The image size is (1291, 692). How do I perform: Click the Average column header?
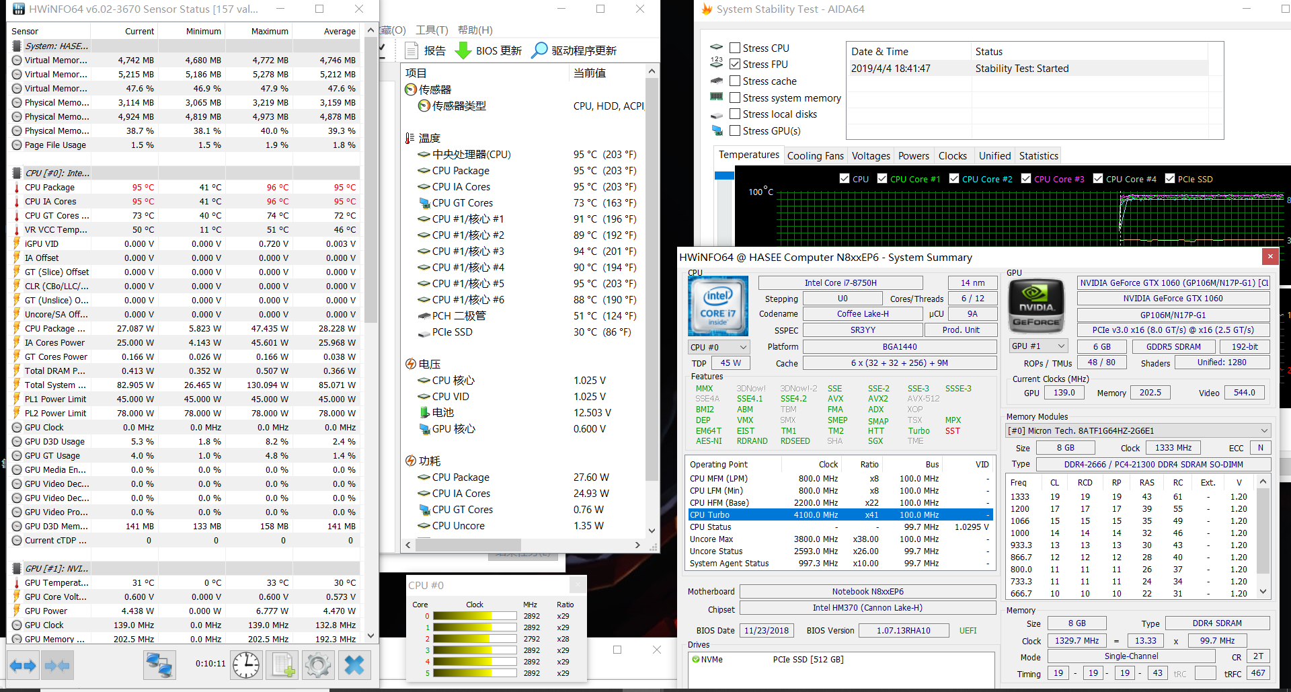coord(327,31)
